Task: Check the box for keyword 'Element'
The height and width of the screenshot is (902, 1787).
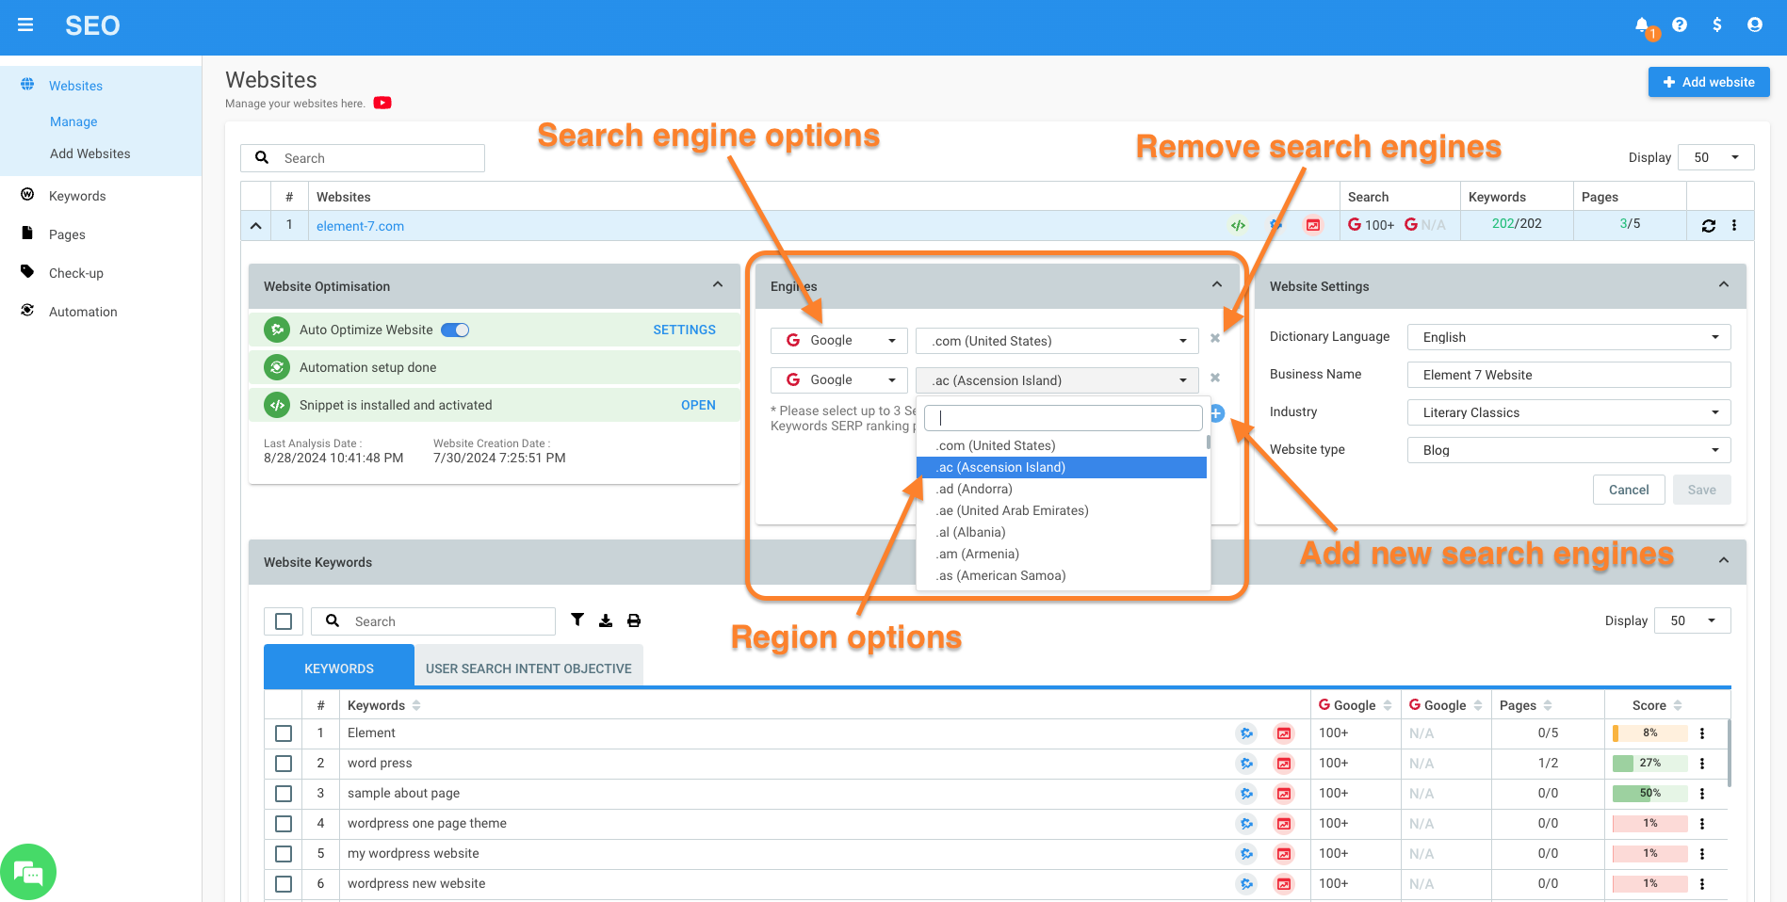Action: (x=284, y=733)
